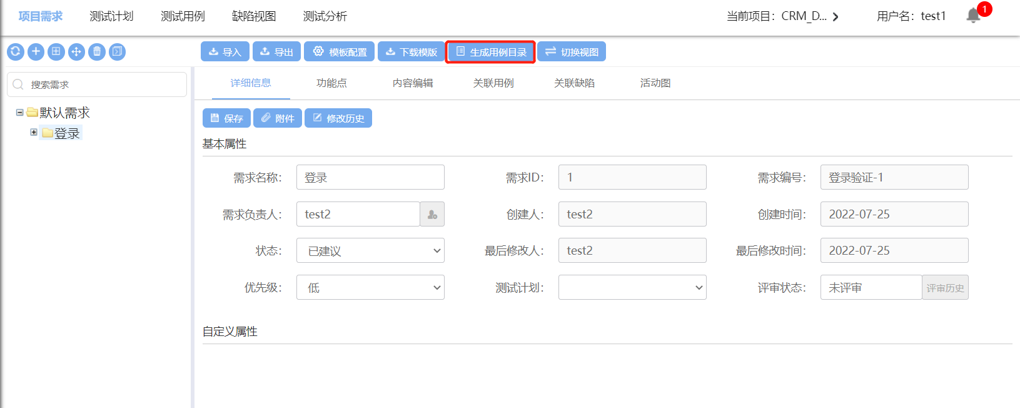
Task: Click the trash can delete icon
Action: [x=97, y=52]
